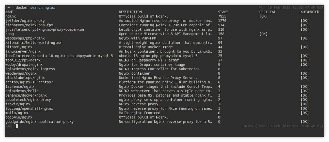Click the 363ms execution time indicator

tap(248, 126)
